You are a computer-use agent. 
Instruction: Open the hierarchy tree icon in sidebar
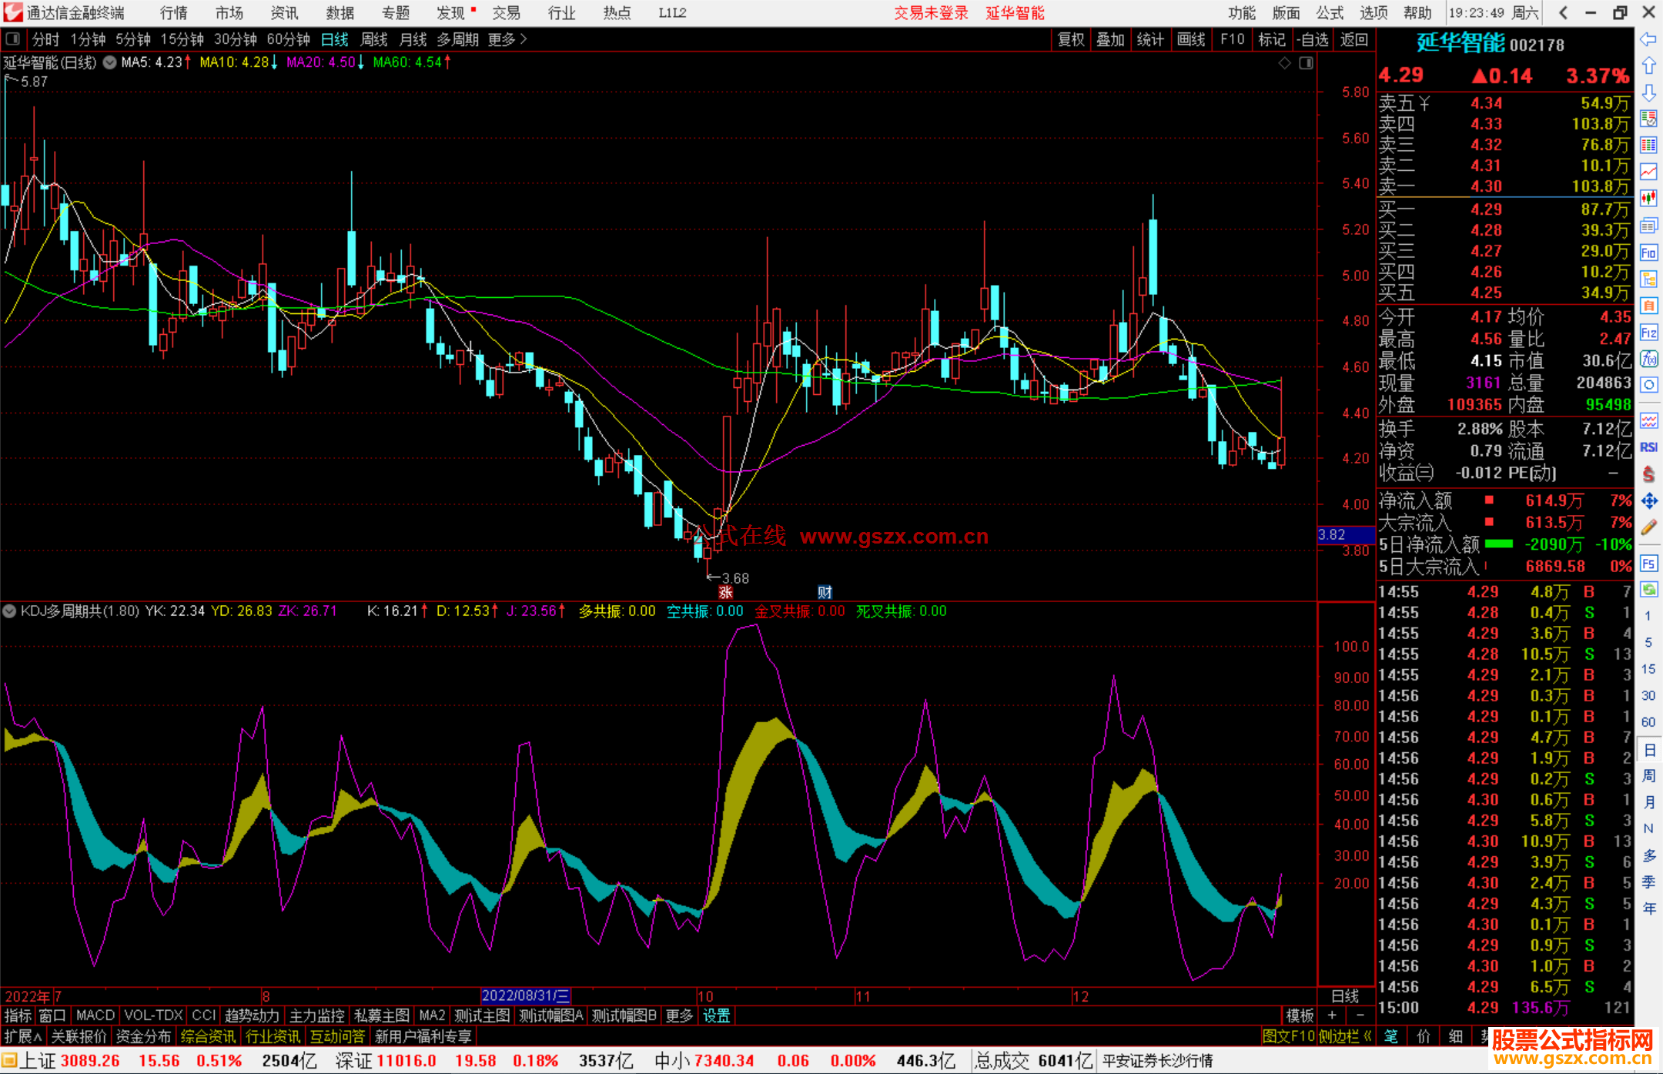(1648, 279)
